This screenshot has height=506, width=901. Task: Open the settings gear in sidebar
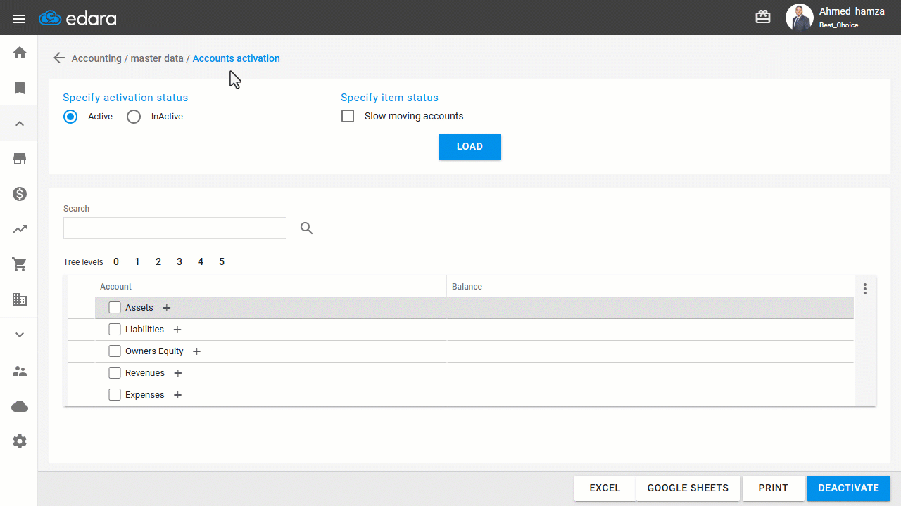point(20,441)
